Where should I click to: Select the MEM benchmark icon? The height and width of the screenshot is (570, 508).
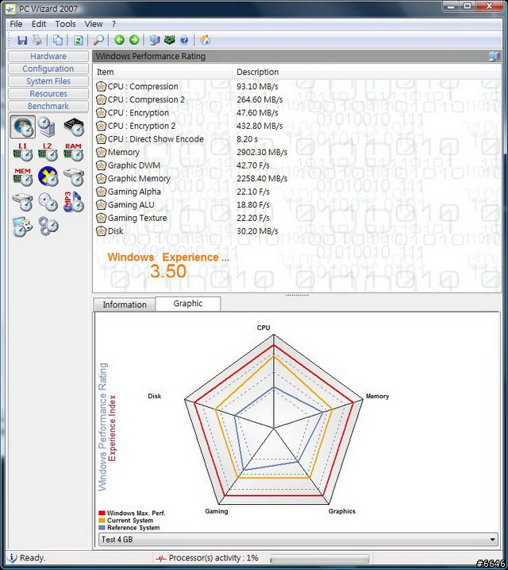pyautogui.click(x=23, y=177)
